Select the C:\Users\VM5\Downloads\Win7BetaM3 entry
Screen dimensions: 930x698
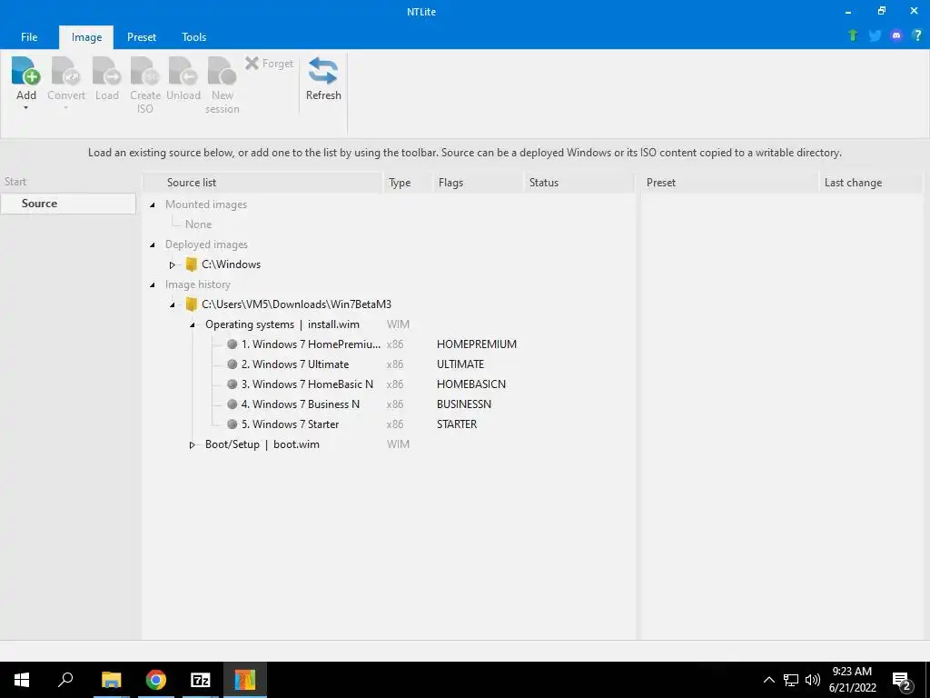click(297, 304)
